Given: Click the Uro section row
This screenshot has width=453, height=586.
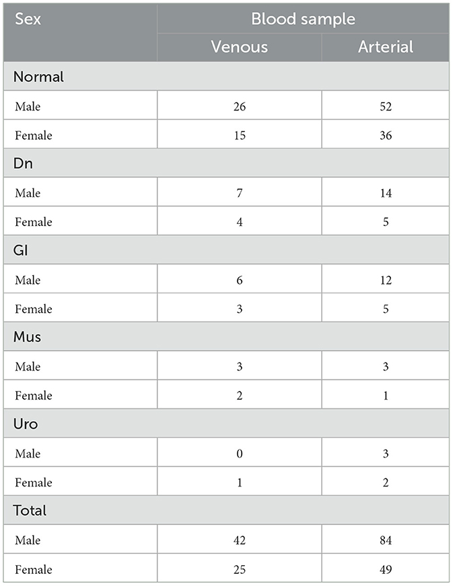Looking at the screenshot, I should (x=26, y=424).
